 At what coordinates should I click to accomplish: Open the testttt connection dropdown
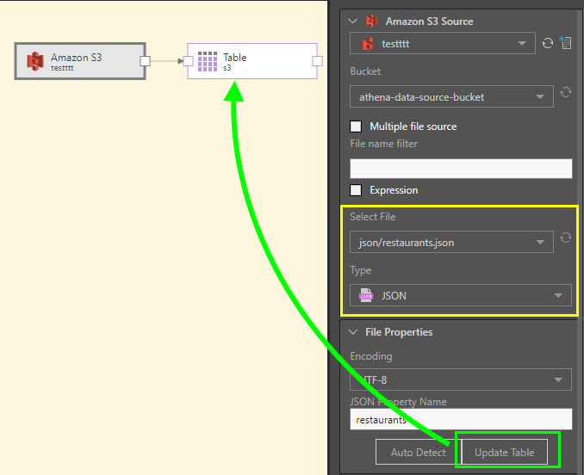443,44
